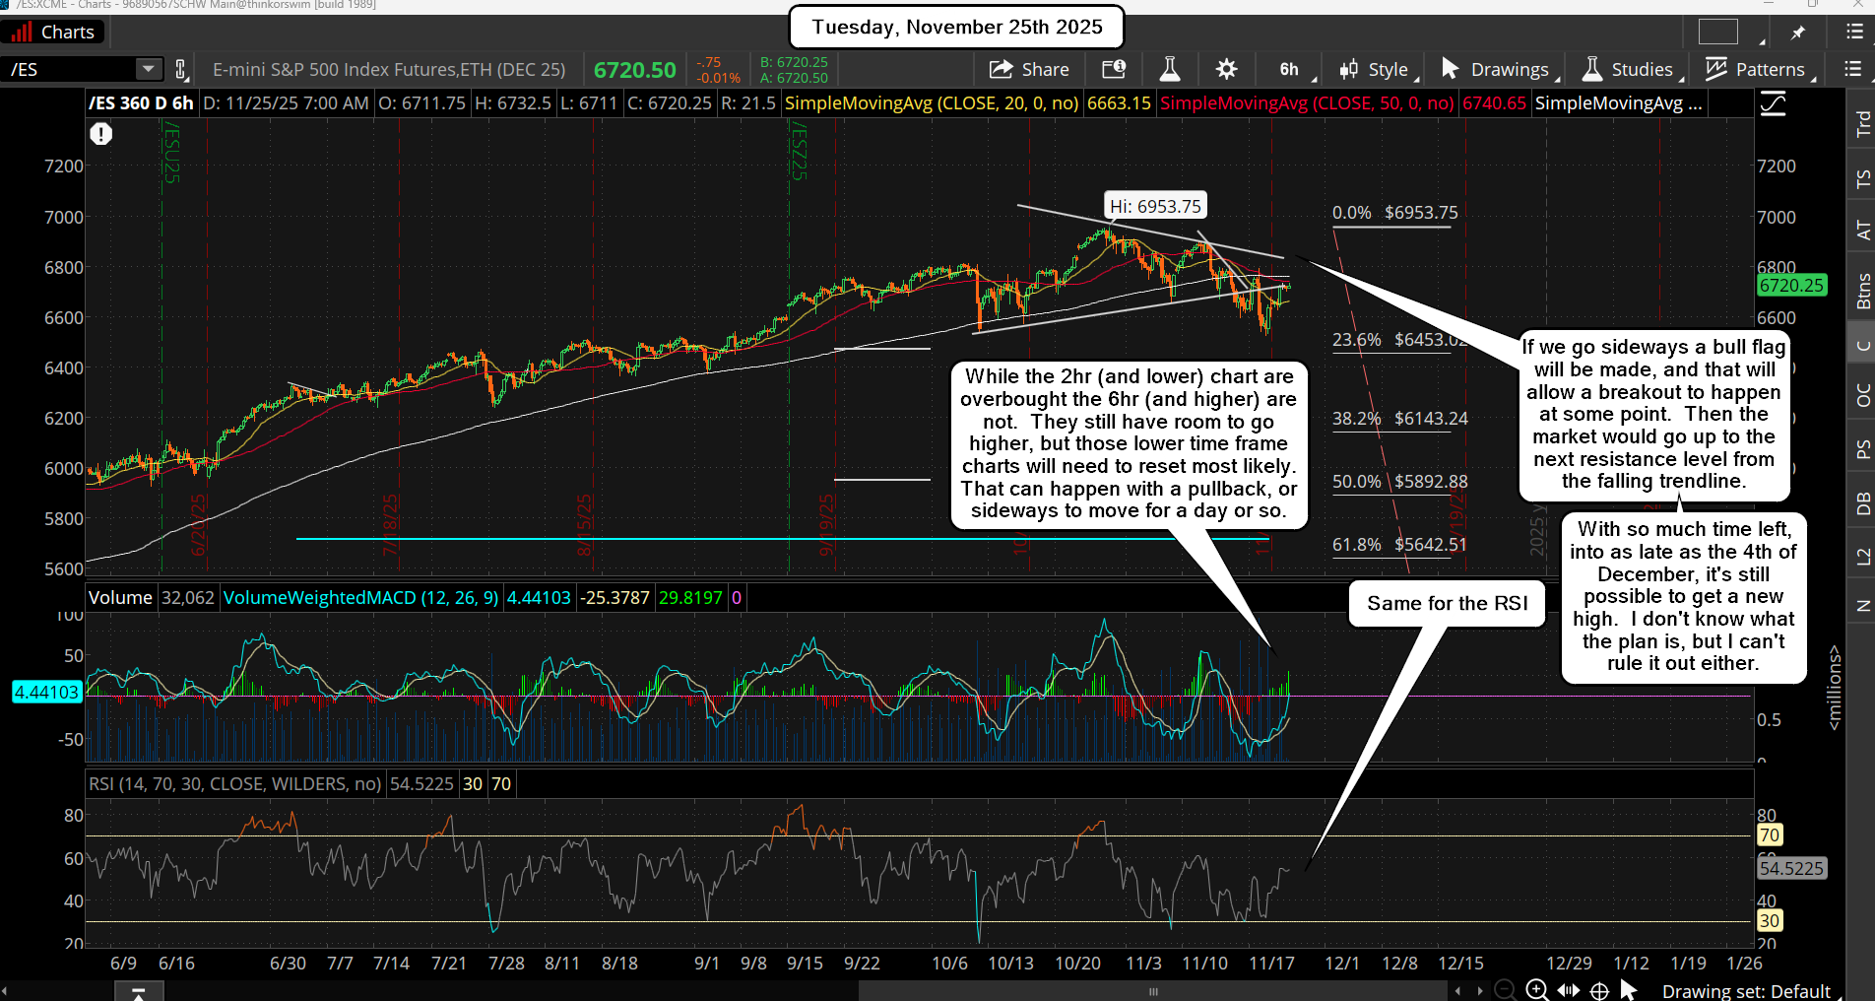This screenshot has height=1001, width=1875.
Task: Toggle the expand/compress time axis icon
Action: pos(1568,990)
